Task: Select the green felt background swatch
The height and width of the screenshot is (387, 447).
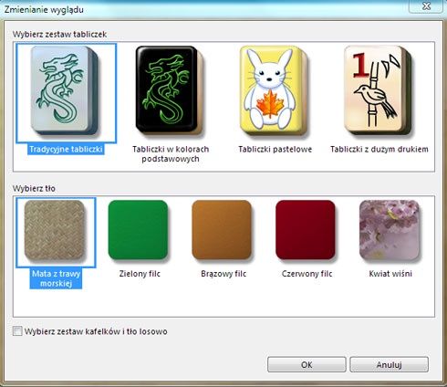Action: tap(139, 230)
